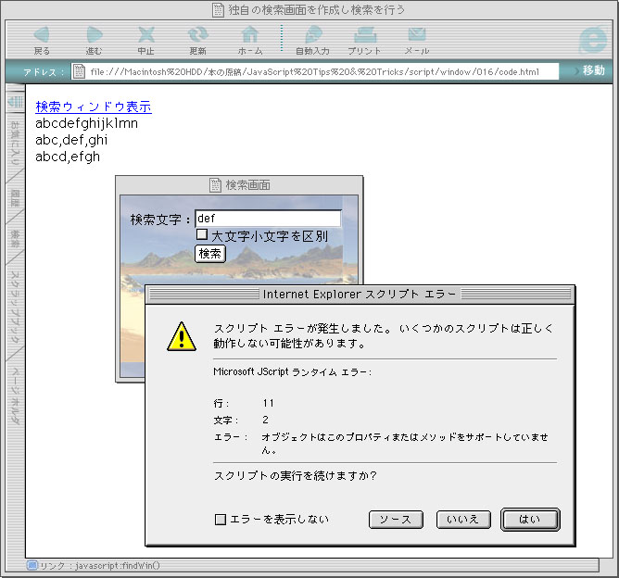The height and width of the screenshot is (578, 619).
Task: Open the History (履歴) sidebar tab
Action: coord(15,198)
